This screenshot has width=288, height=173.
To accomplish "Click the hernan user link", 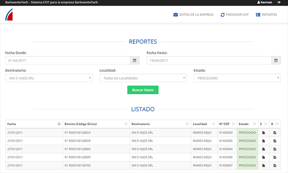I will tap(265, 2).
